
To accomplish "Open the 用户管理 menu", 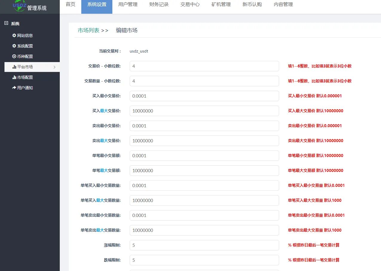I will point(127,4).
